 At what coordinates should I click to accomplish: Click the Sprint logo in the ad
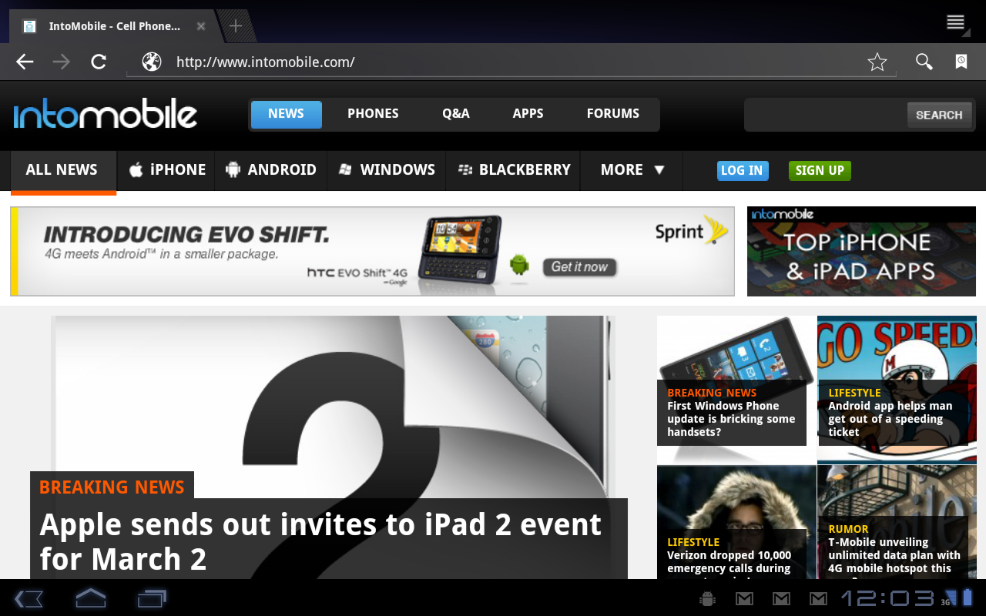[692, 230]
